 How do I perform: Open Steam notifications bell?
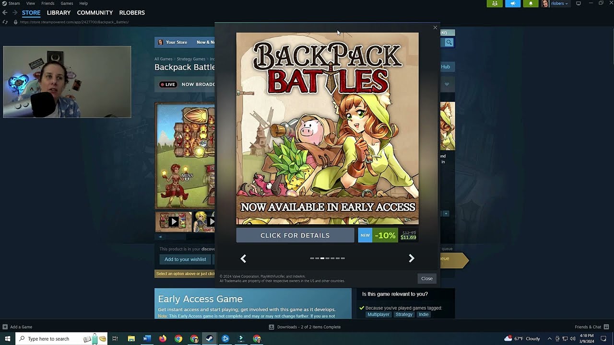530,4
